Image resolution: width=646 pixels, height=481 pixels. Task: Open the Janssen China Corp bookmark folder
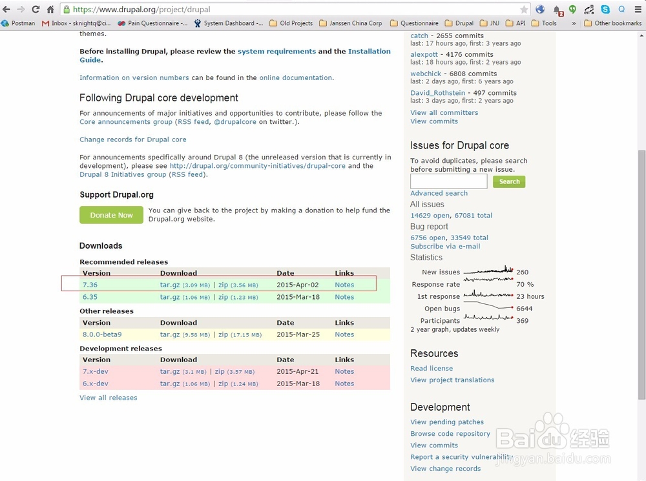[351, 23]
